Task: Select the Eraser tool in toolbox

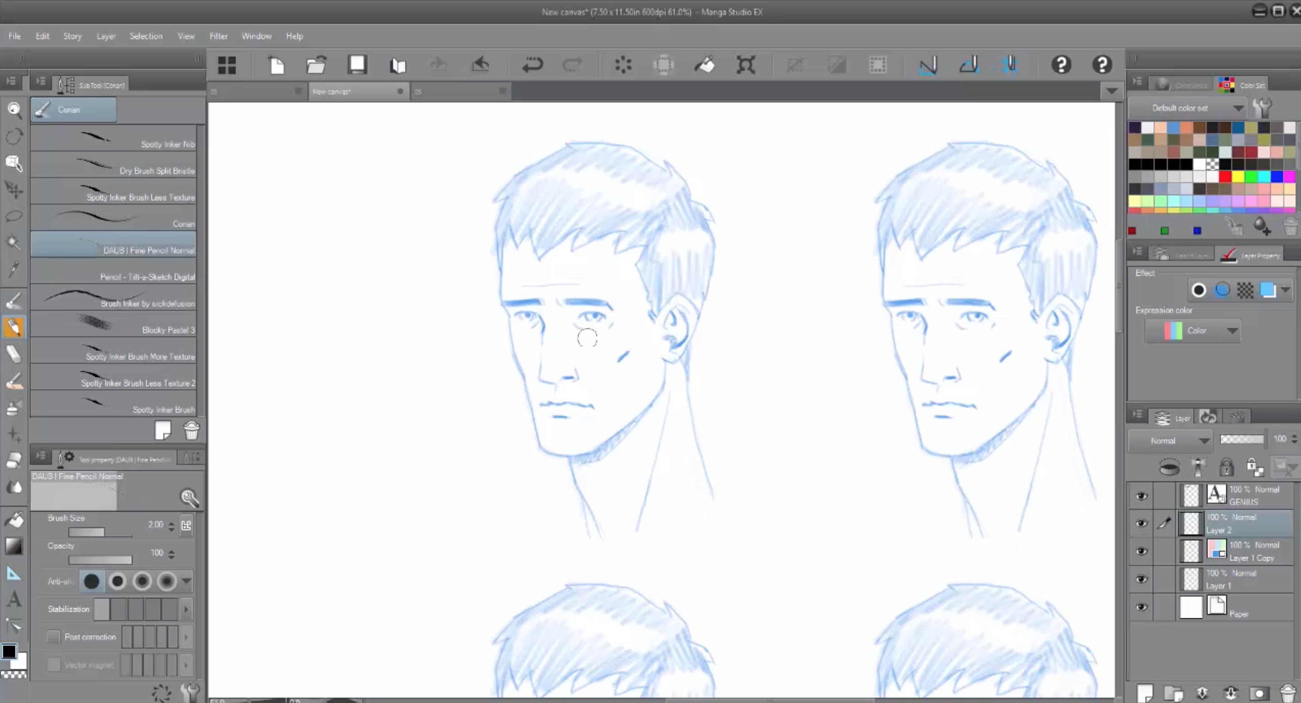Action: (x=14, y=355)
